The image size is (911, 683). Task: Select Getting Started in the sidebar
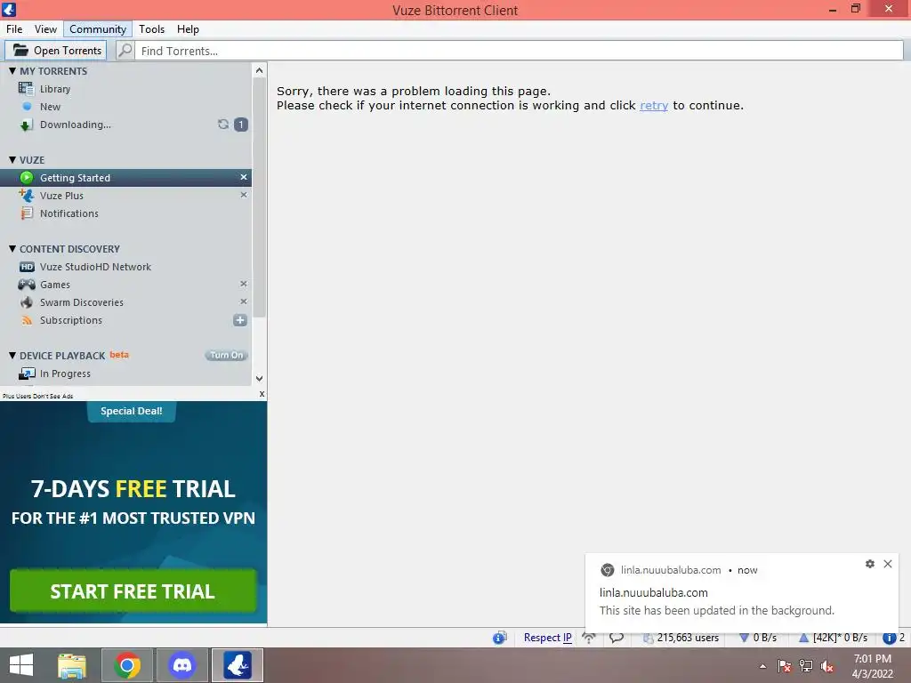125,178
